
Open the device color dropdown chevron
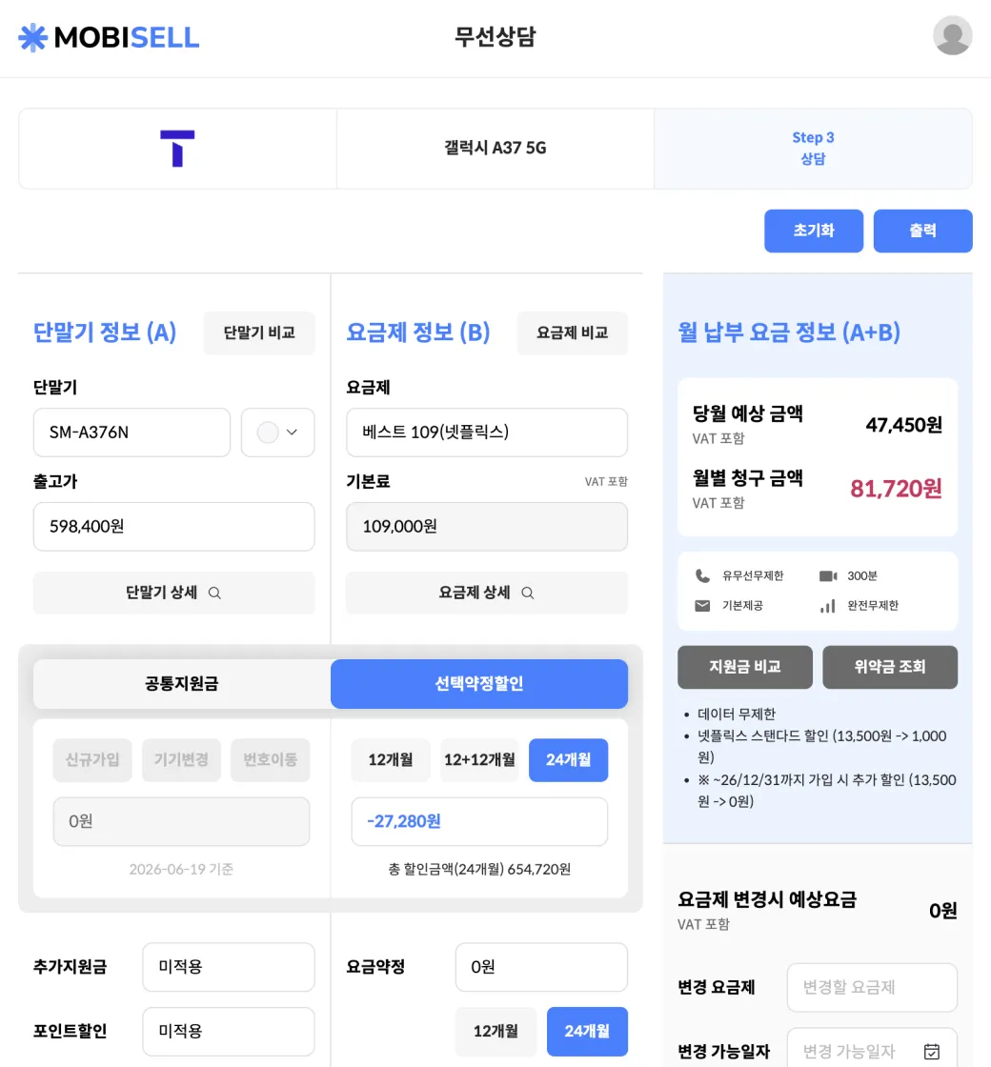coord(292,433)
